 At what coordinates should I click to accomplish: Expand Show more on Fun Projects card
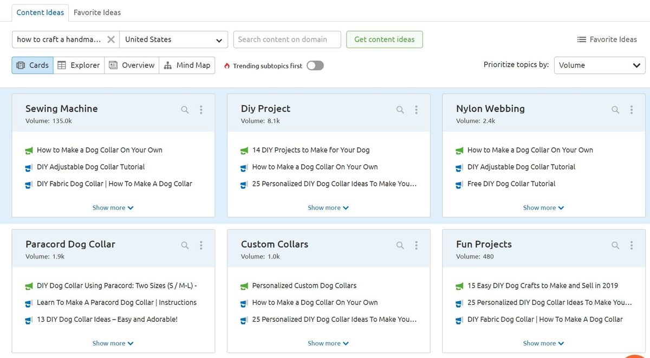(543, 343)
